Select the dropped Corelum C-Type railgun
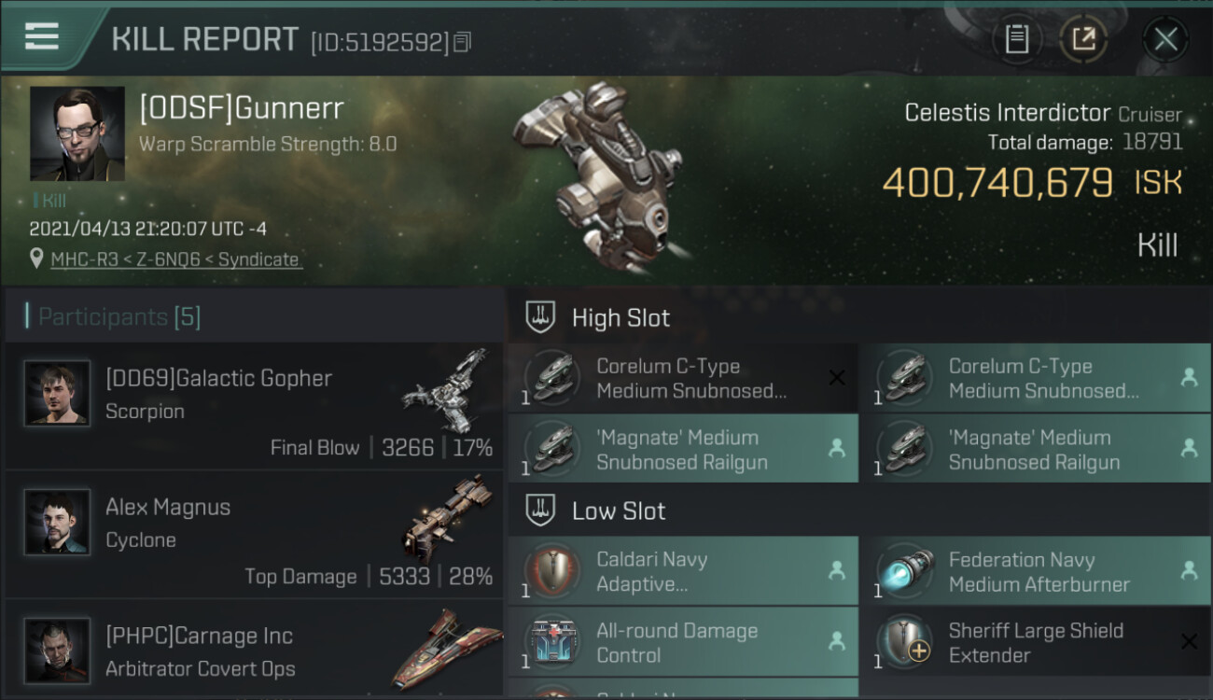1213x700 pixels. [1036, 378]
